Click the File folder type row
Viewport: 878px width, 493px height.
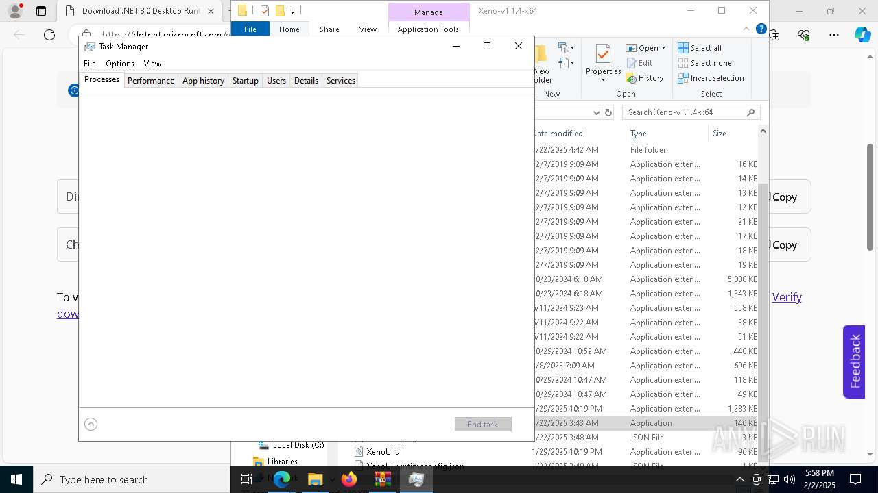point(646,150)
